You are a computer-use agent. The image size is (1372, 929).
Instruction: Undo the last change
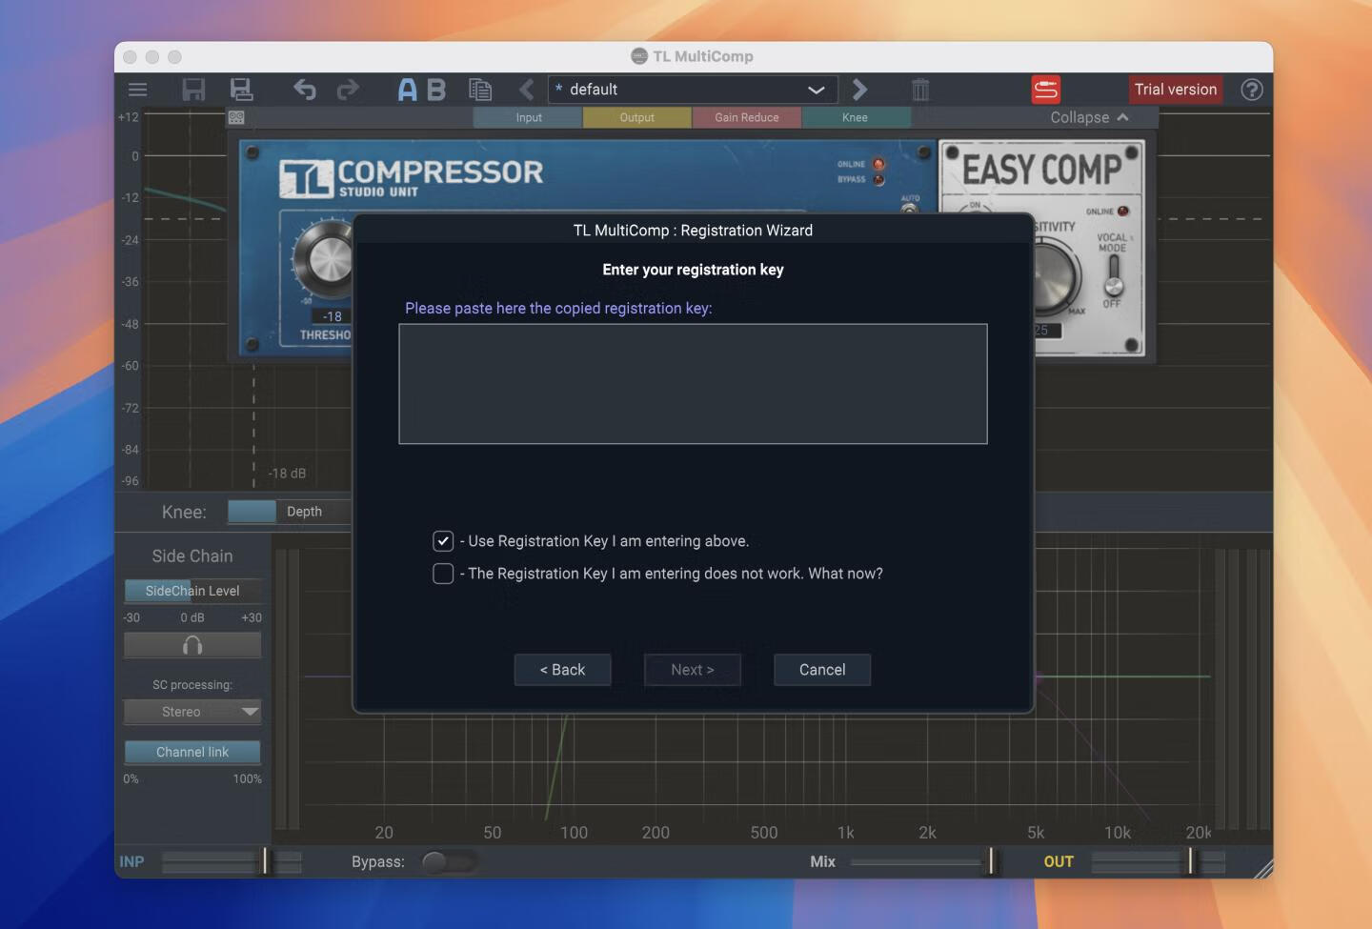303,89
